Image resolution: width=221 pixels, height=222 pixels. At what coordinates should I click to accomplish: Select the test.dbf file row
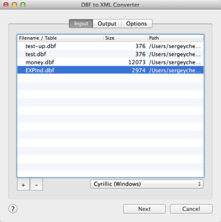[x=110, y=54]
